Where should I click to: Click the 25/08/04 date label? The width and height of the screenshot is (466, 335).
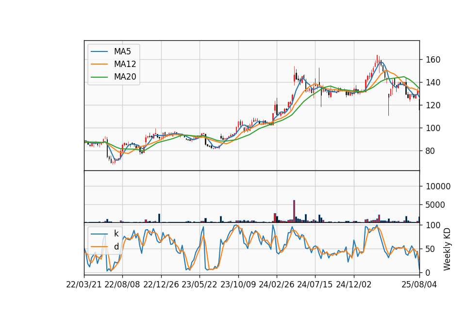pyautogui.click(x=419, y=285)
